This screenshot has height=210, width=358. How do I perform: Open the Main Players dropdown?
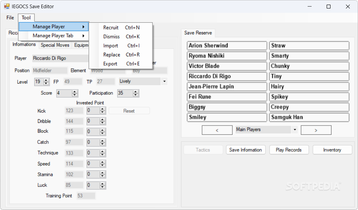[x=295, y=130]
